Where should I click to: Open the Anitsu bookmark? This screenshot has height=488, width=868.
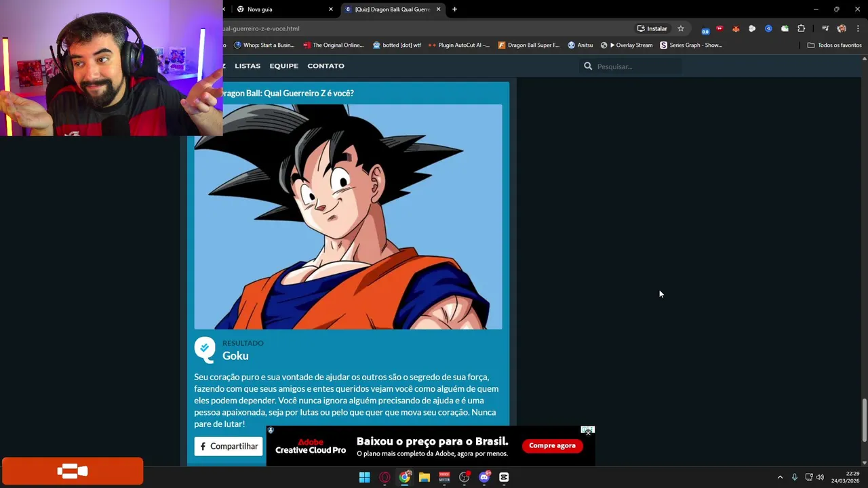(x=580, y=45)
